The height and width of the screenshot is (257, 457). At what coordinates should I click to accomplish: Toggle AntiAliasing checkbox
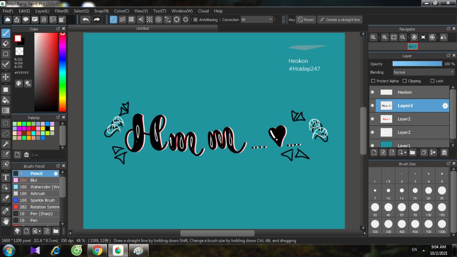pyautogui.click(x=195, y=20)
